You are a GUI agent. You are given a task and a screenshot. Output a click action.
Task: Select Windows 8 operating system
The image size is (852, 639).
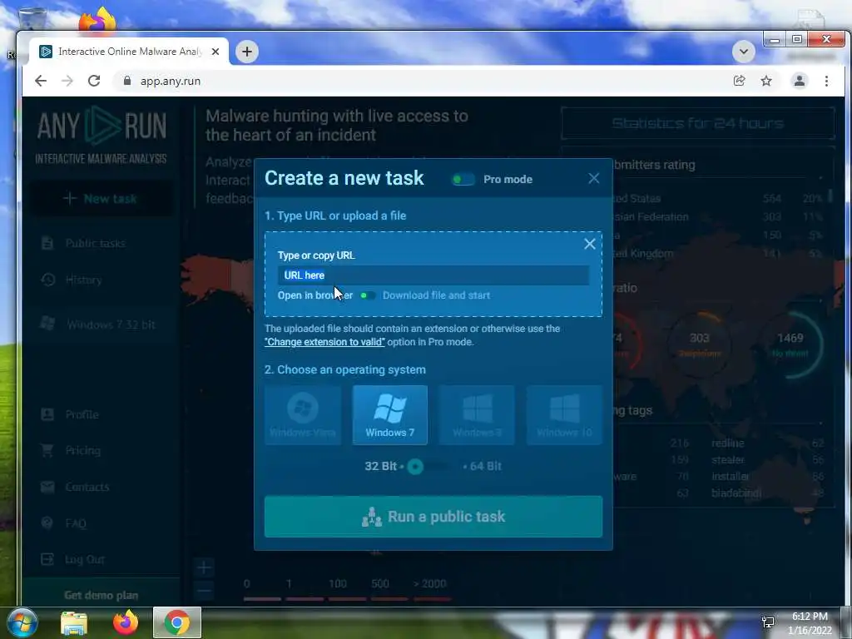point(477,415)
